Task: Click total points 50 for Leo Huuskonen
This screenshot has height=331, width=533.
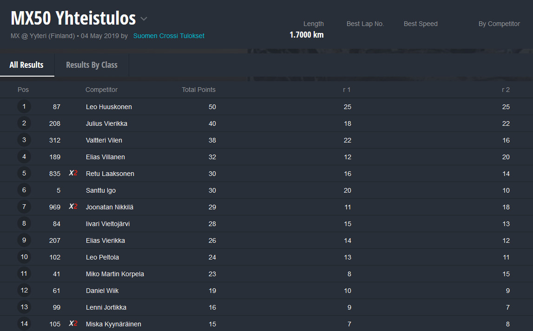Action: (212, 107)
